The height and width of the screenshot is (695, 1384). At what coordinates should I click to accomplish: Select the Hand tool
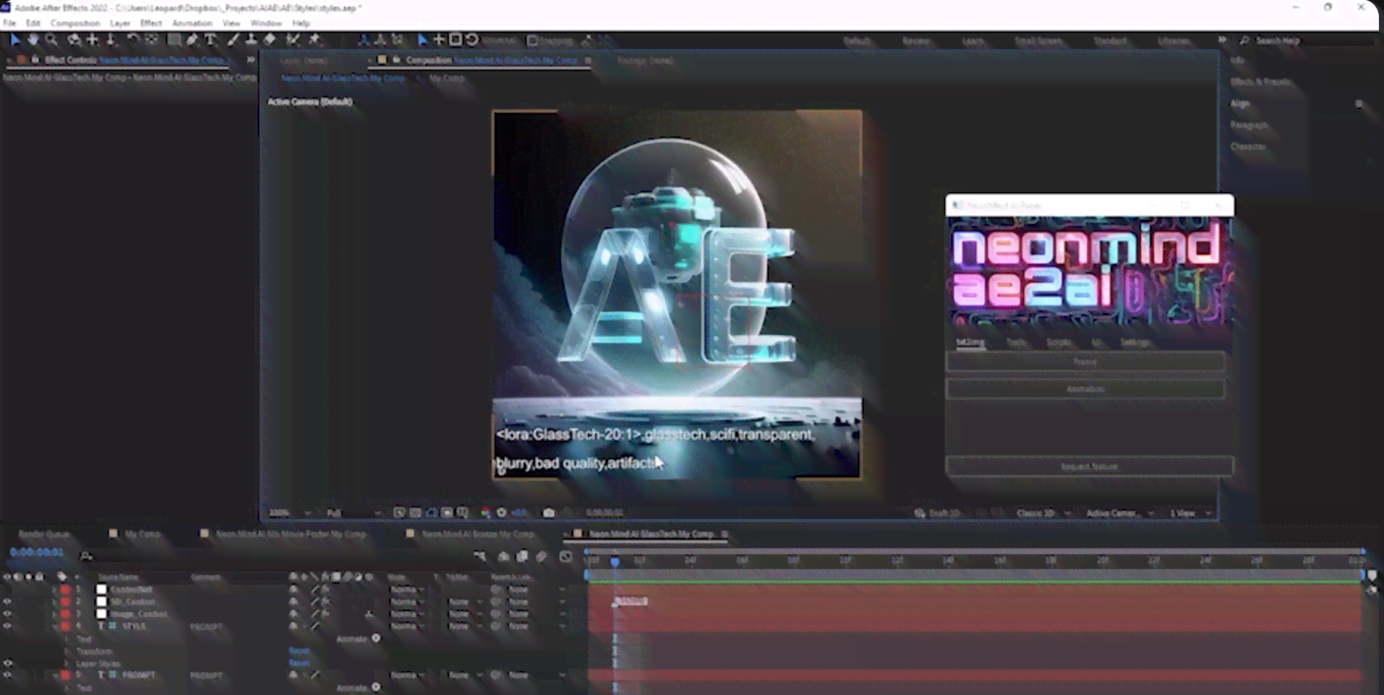point(33,40)
